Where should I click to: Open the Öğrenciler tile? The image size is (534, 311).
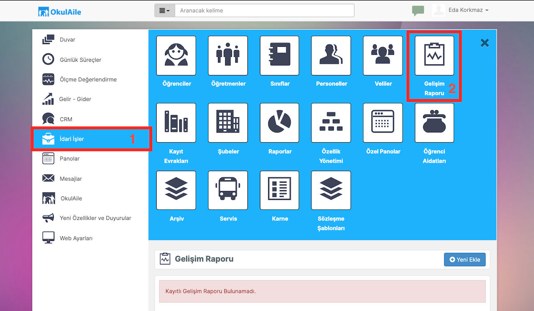click(x=176, y=56)
